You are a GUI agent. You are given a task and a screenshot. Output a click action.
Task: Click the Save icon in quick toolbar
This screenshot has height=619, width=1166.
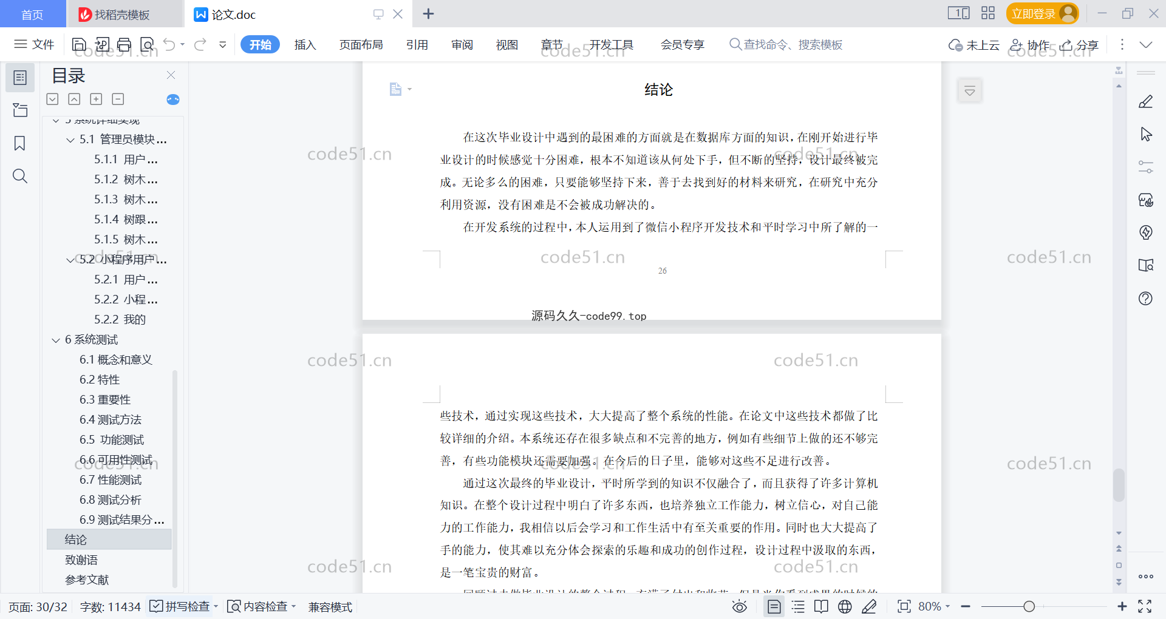79,44
